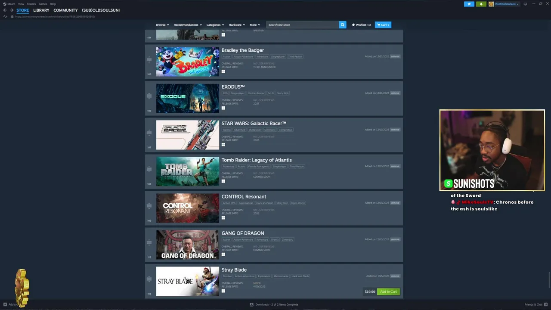Click the Open World tag on CONTROL Resonant

click(298, 203)
